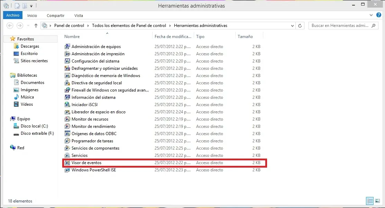Select Información del sistema icon

pyautogui.click(x=67, y=97)
